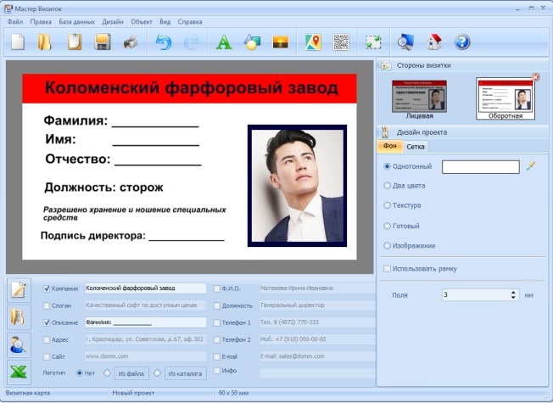Open the blue Help question mark icon

click(462, 42)
